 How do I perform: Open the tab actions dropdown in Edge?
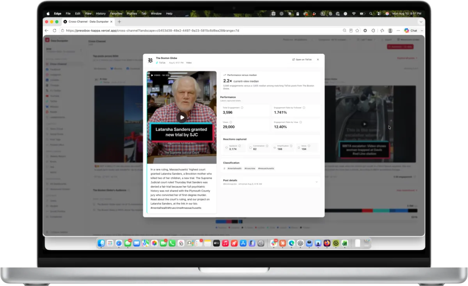(x=421, y=22)
